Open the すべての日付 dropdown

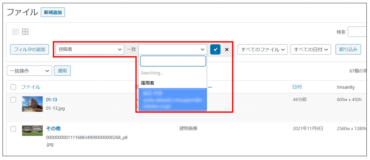tap(311, 49)
